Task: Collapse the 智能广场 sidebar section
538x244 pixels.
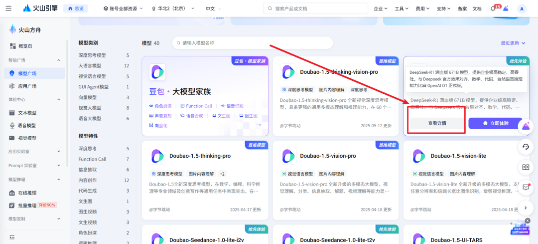Action: pos(59,60)
